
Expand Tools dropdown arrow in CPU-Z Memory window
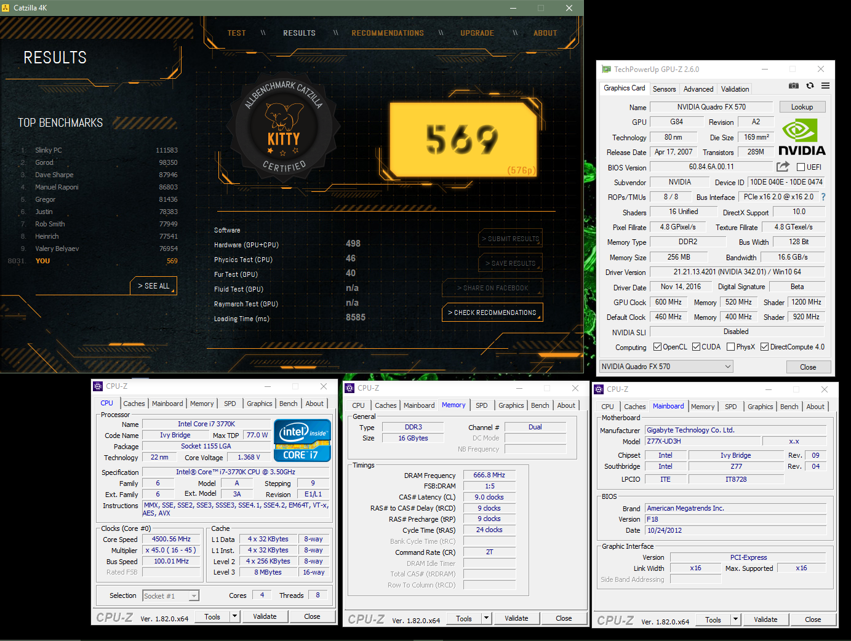pos(486,618)
